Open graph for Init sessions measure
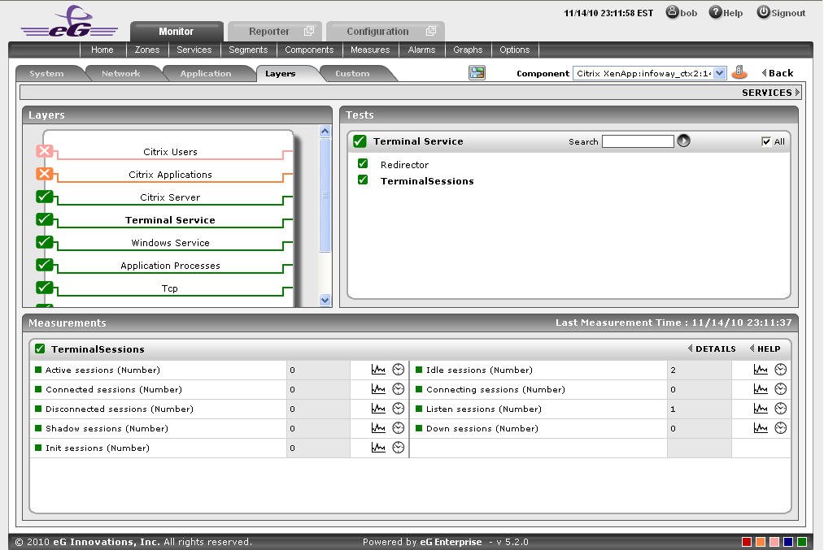 point(378,447)
